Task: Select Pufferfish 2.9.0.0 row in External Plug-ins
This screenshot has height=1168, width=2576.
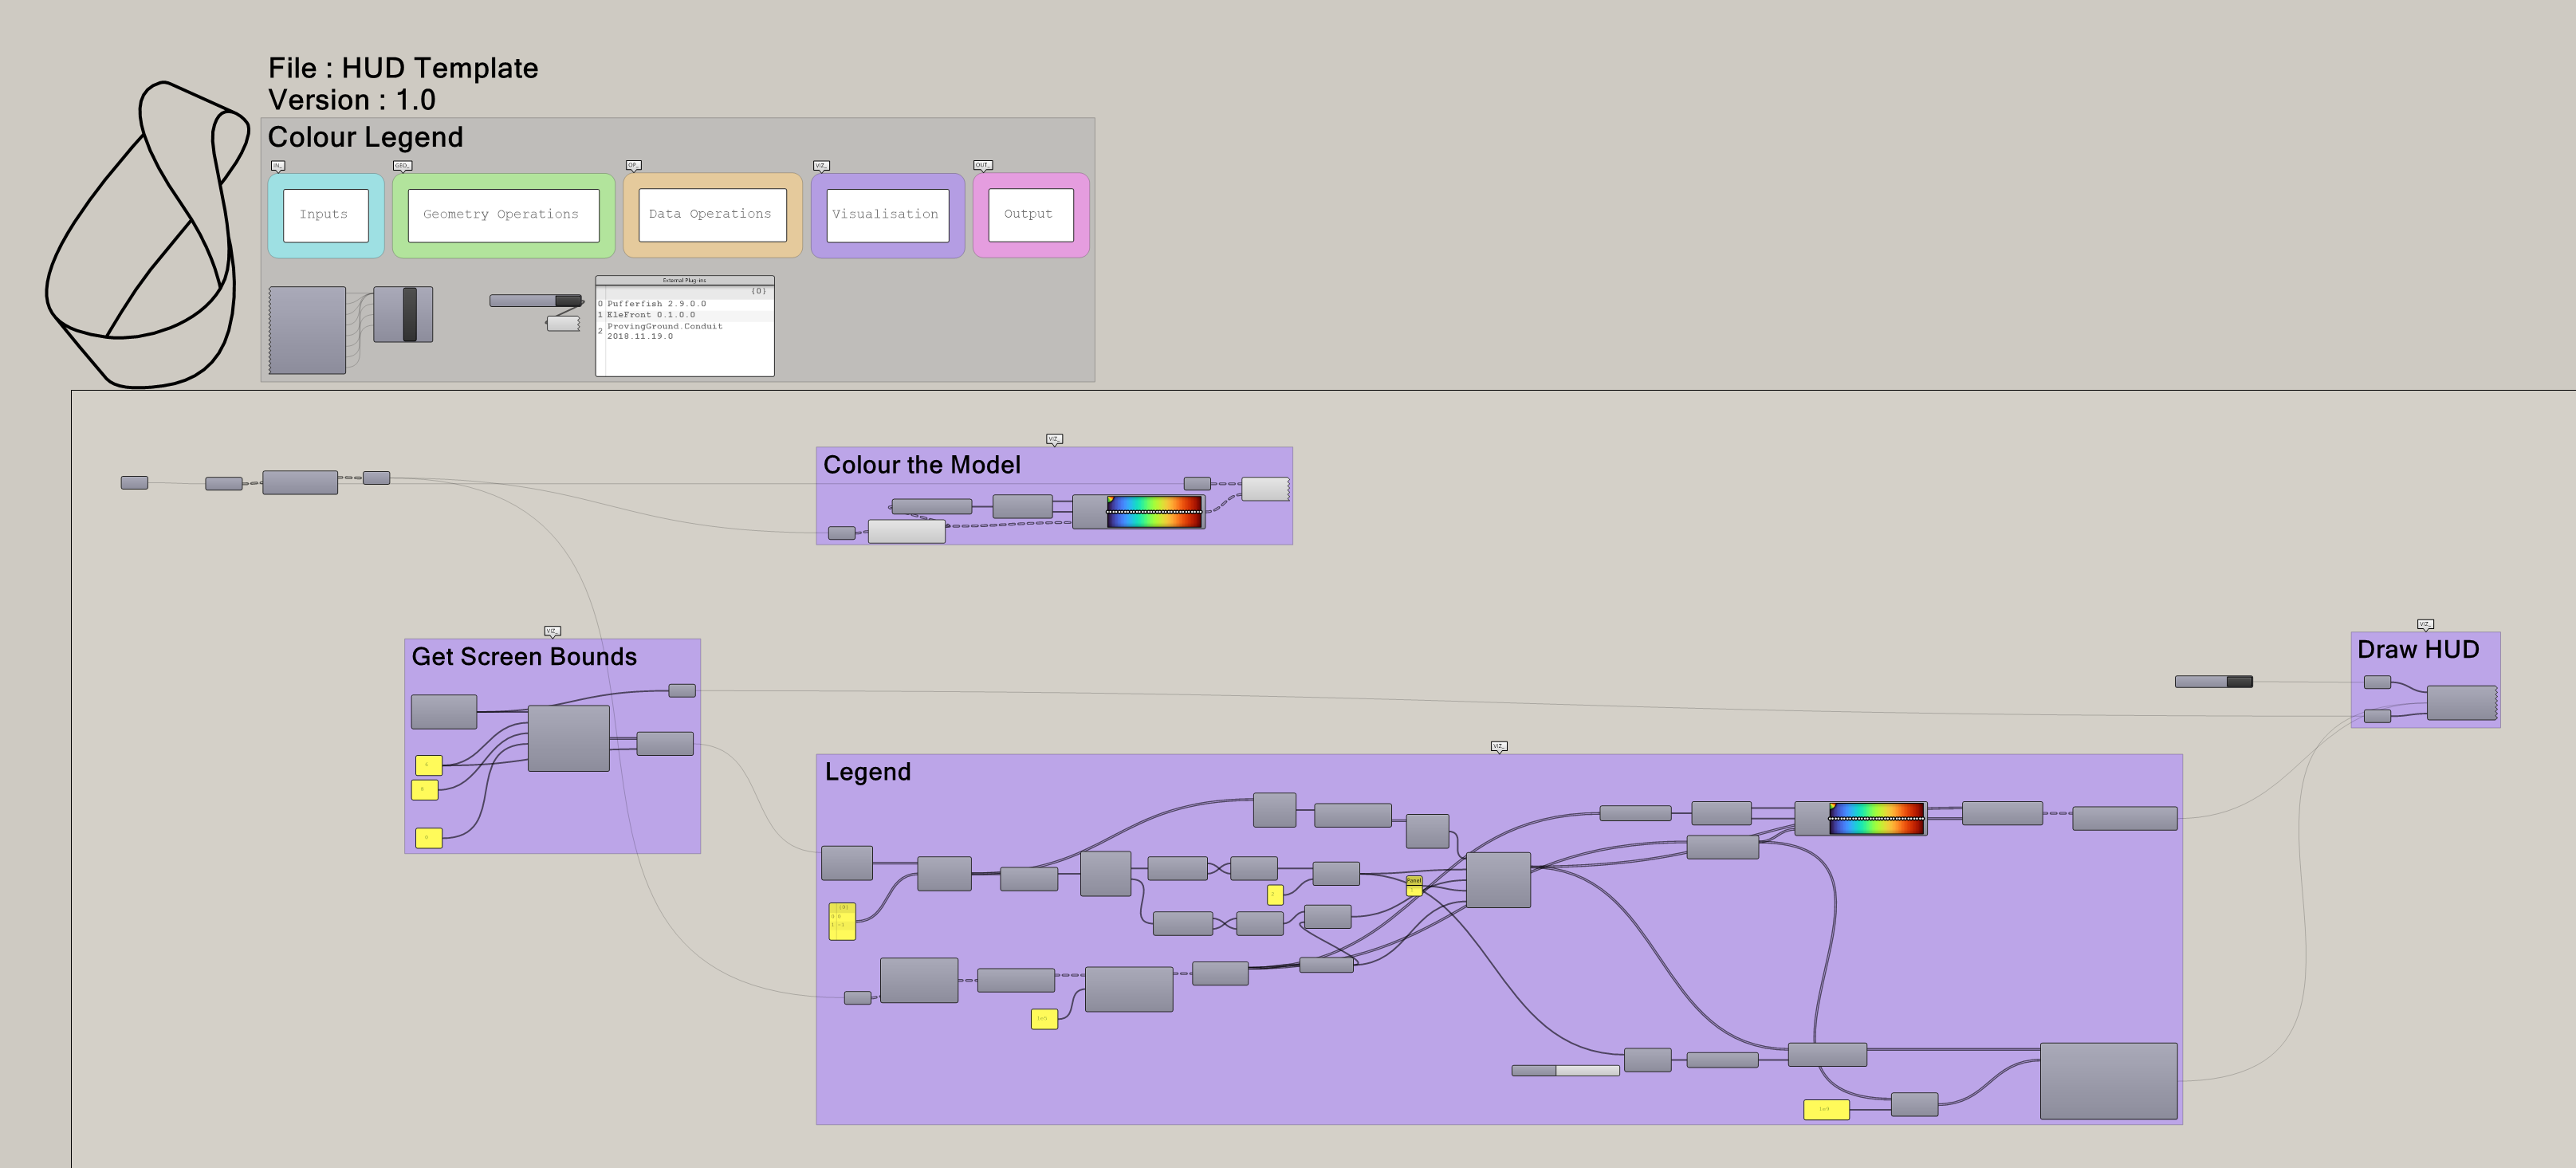Action: [656, 304]
